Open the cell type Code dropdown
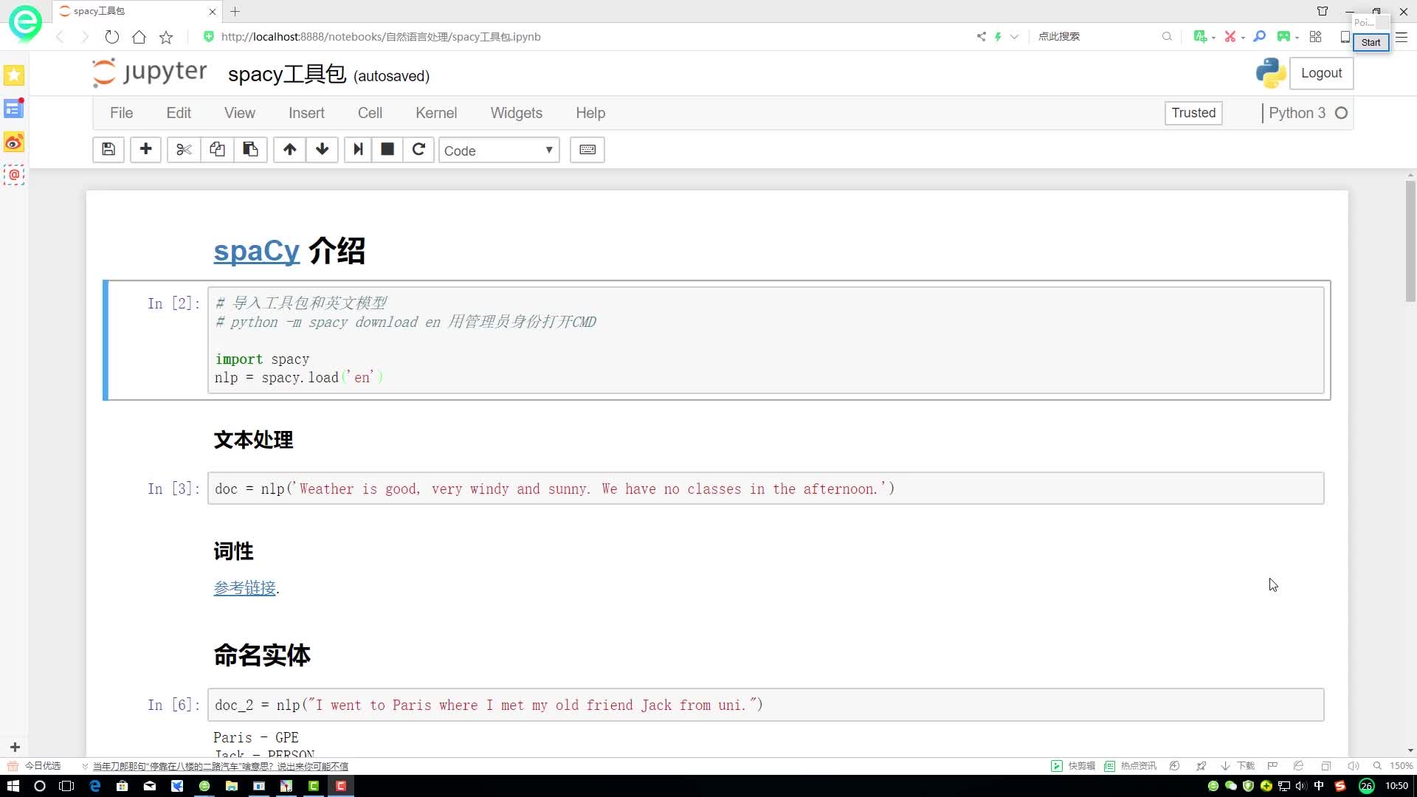The image size is (1417, 797). [x=499, y=151]
